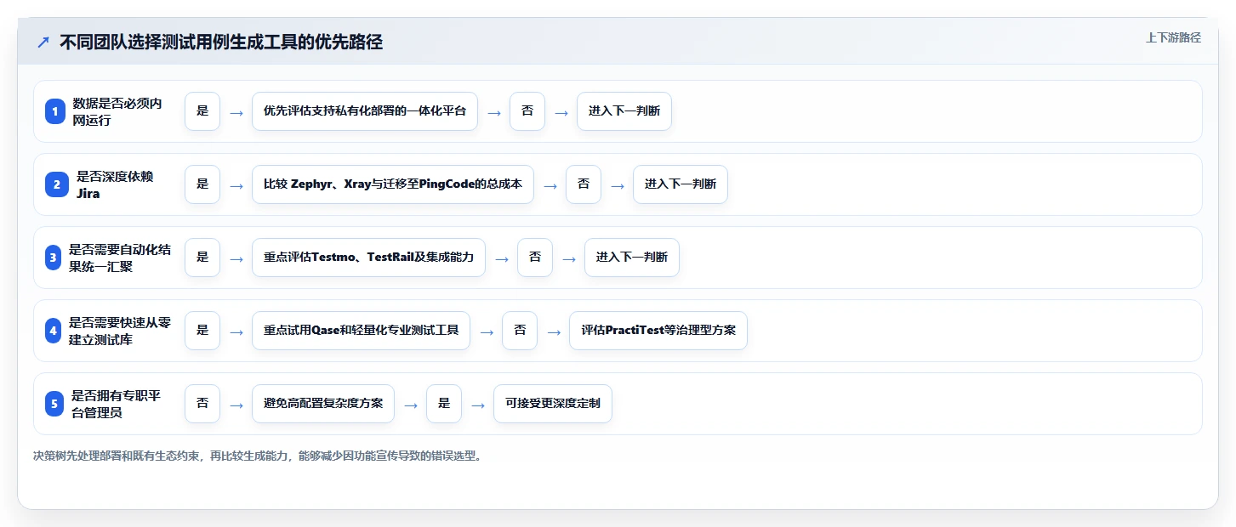Click the step 5 number badge
Viewport: 1236px width, 527px height.
[54, 404]
